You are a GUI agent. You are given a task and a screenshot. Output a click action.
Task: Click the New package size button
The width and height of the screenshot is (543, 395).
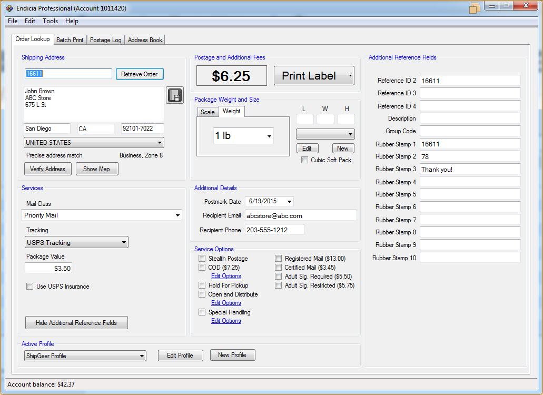point(343,149)
